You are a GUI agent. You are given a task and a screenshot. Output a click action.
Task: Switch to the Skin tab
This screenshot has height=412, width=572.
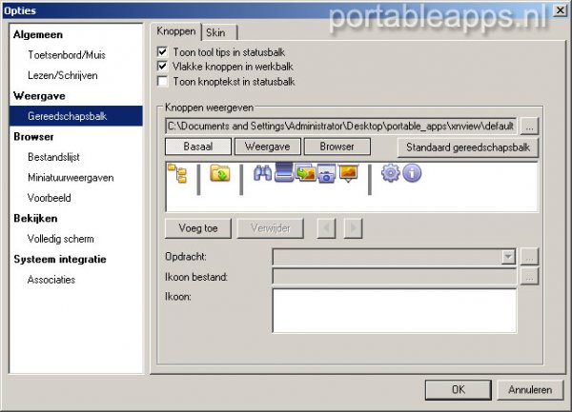215,31
